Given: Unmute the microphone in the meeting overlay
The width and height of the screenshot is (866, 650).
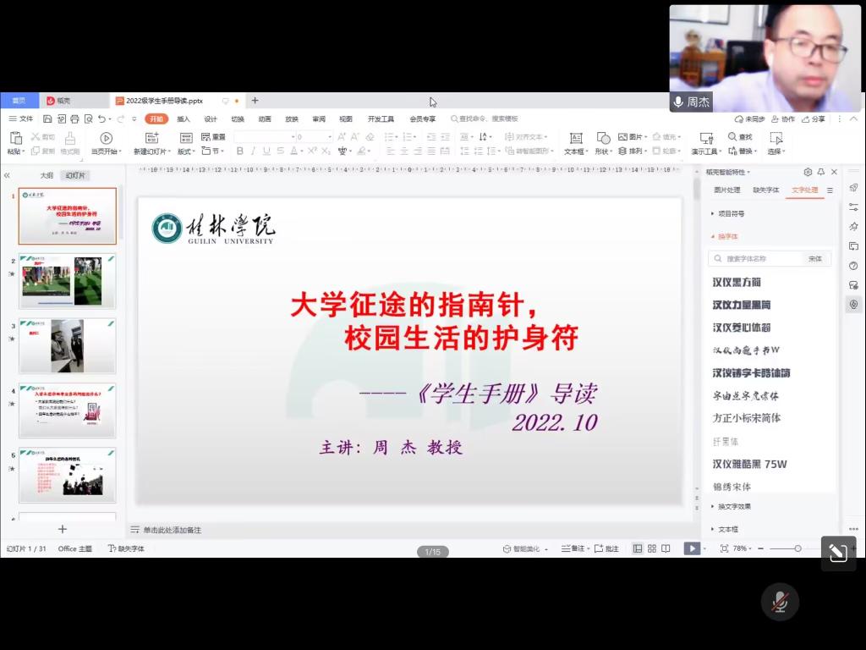Looking at the screenshot, I should click(780, 602).
